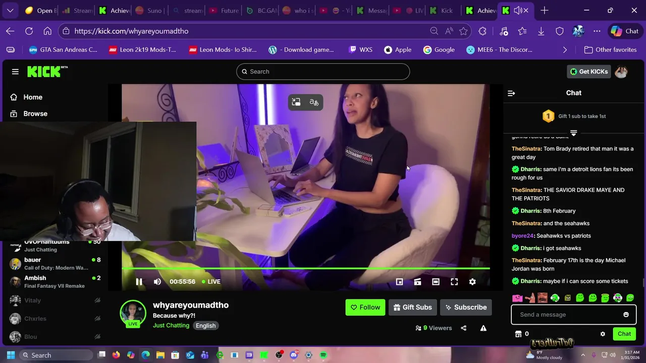The height and width of the screenshot is (363, 646).
Task: Open the emoji picker in chat
Action: click(x=626, y=315)
